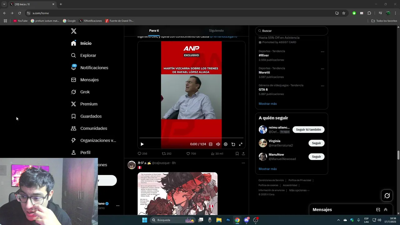Enter video fullscreen mode
Image resolution: width=400 pixels, height=225 pixels.
click(x=241, y=144)
